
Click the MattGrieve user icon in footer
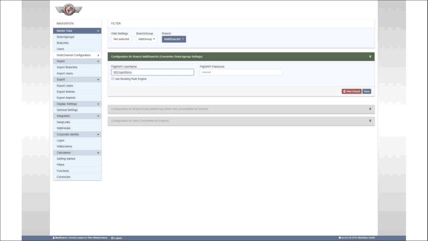(x=54, y=238)
